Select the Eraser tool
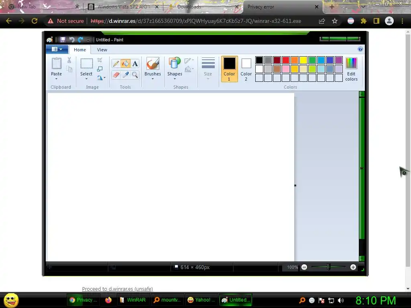411x308 pixels. pos(116,75)
